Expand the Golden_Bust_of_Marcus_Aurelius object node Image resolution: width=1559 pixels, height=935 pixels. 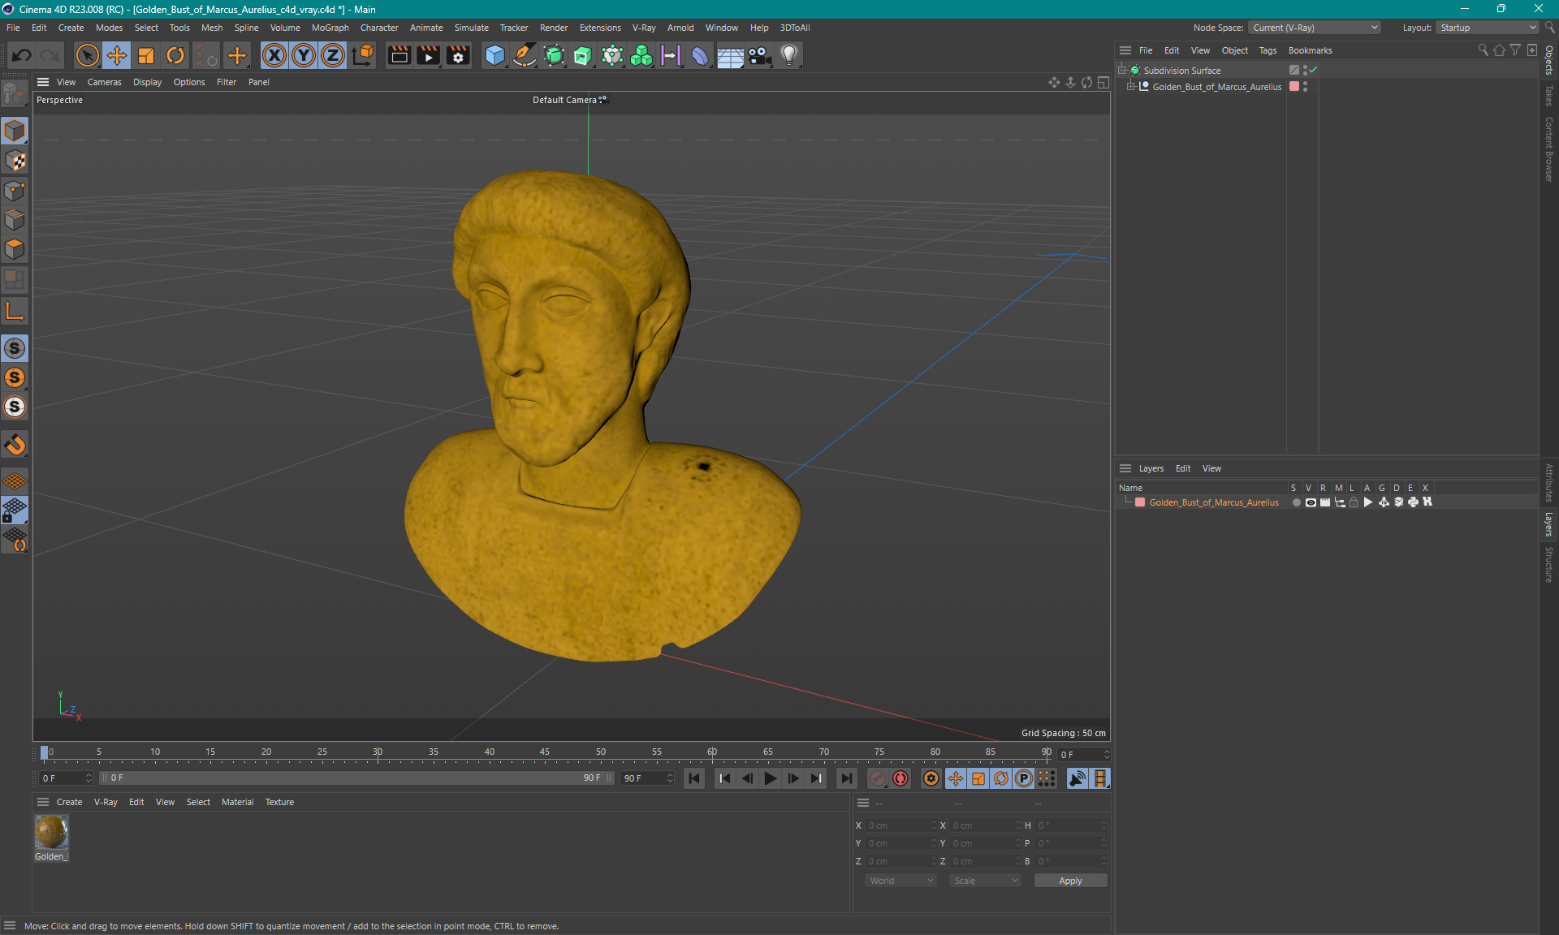coord(1130,87)
